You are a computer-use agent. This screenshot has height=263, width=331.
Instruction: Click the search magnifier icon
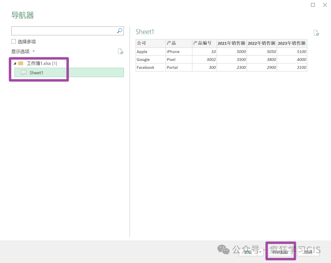tap(120, 31)
